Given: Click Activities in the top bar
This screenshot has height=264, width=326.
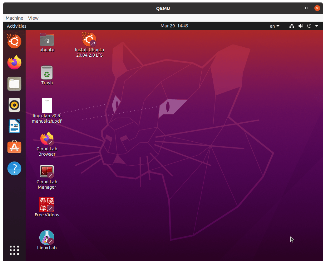Looking at the screenshot, I should point(17,26).
